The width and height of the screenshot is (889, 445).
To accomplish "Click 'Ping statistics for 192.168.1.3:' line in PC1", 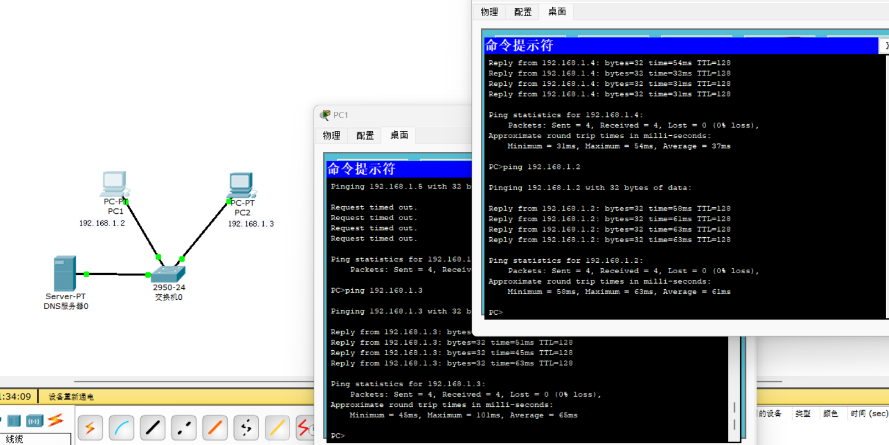I will coord(408,384).
